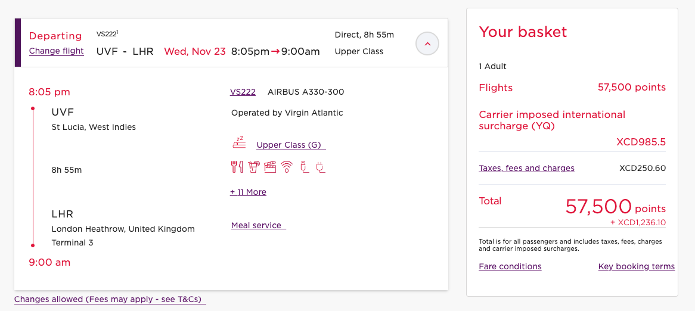Click the drinks amenity icon

(x=253, y=167)
